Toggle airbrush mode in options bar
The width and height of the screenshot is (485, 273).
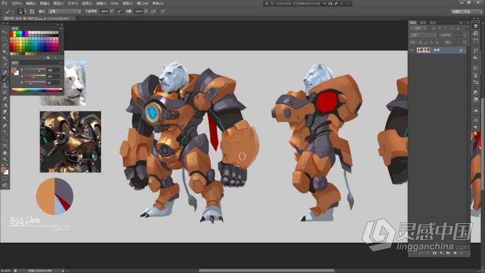[x=153, y=11]
